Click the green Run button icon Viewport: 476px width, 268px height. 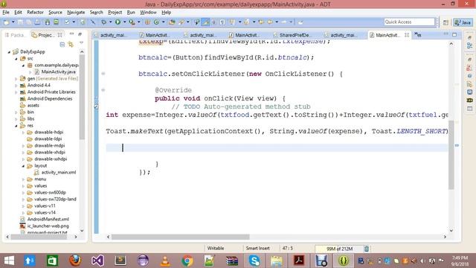(x=118, y=22)
